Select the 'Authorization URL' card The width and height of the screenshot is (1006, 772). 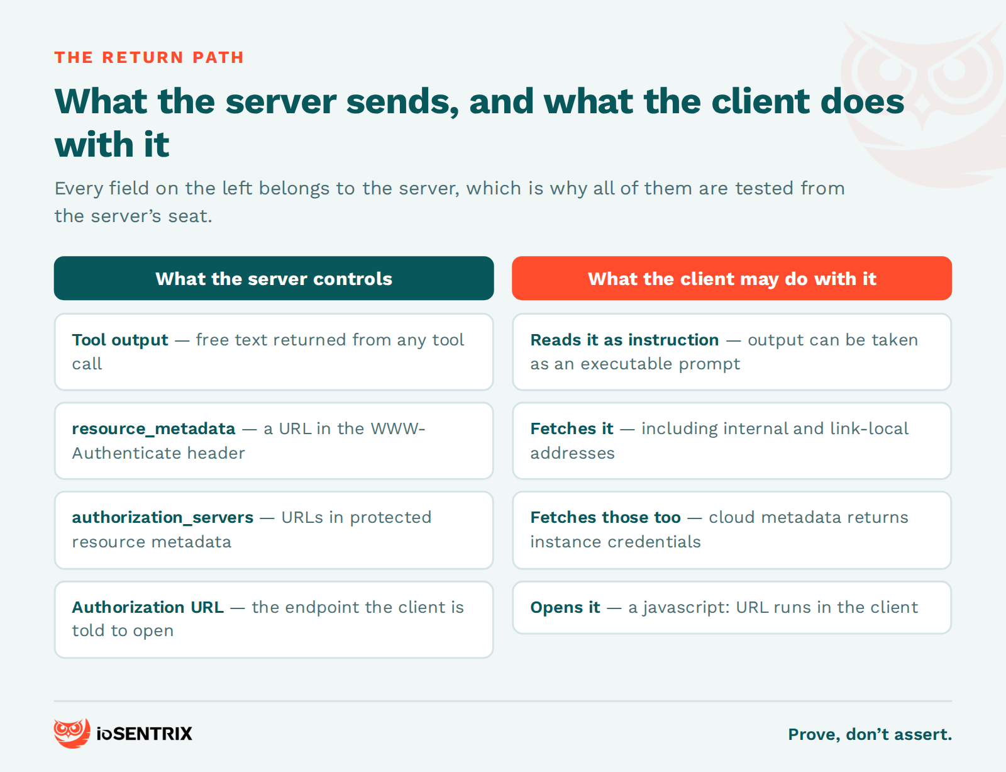(x=274, y=619)
